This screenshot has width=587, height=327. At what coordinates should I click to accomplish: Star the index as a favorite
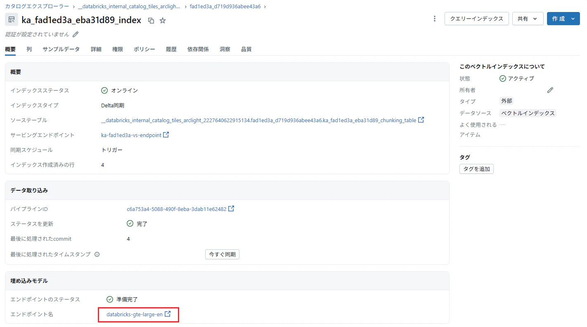163,20
